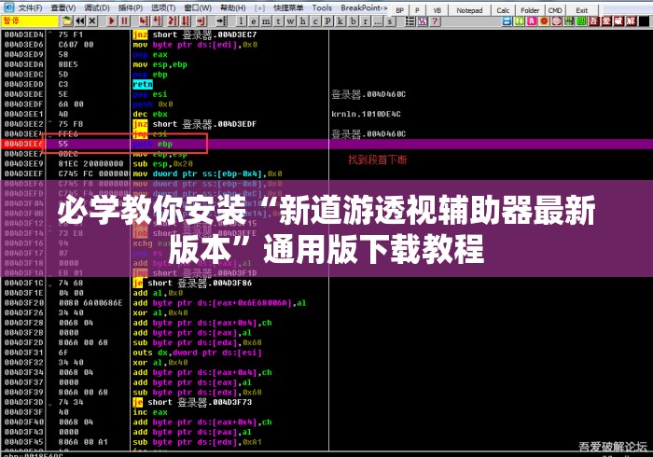The image size is (653, 457).
Task: Click the red question mark help icon
Action: tap(435, 21)
